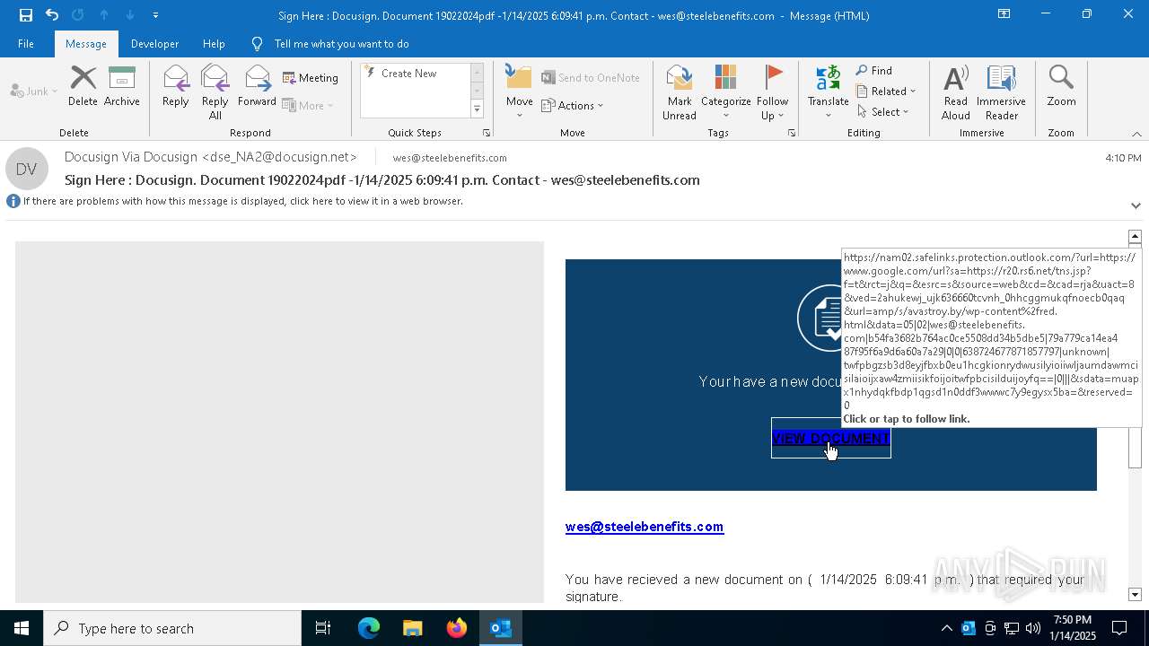This screenshot has width=1149, height=646.
Task: Open the File menu
Action: [x=26, y=44]
